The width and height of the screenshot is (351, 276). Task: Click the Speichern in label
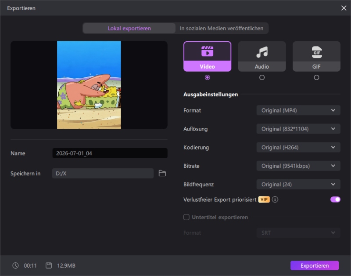(x=25, y=174)
